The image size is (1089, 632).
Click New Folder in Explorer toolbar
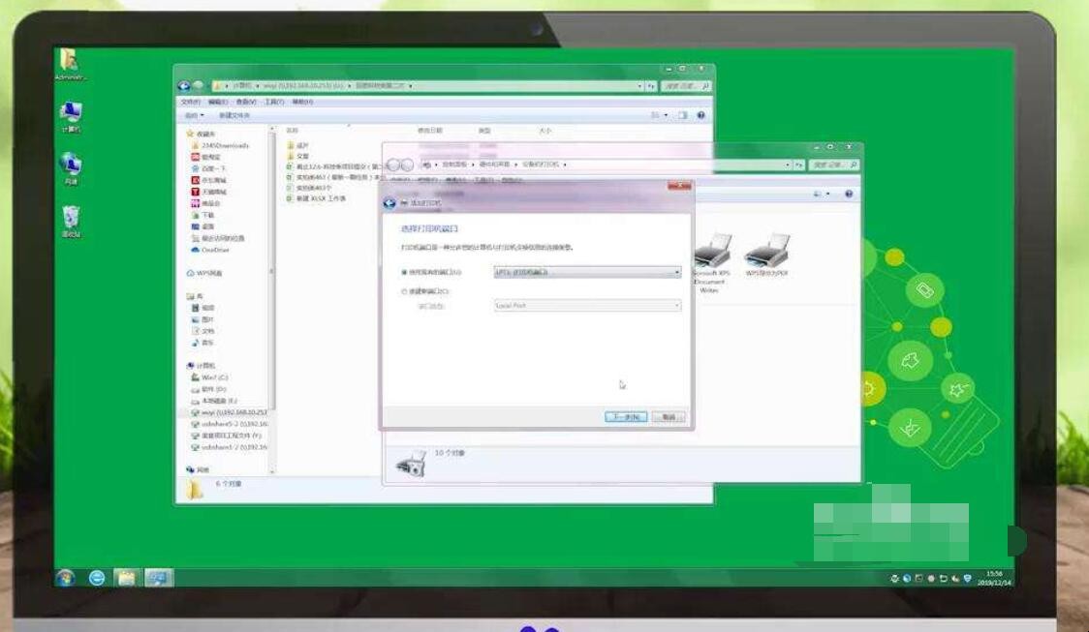234,116
